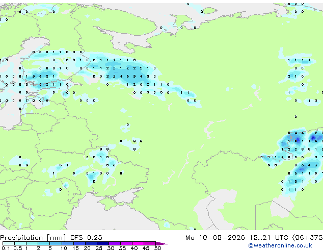Click the '15' legend scale label
This screenshot has height=250, width=323.
[x=75, y=248]
